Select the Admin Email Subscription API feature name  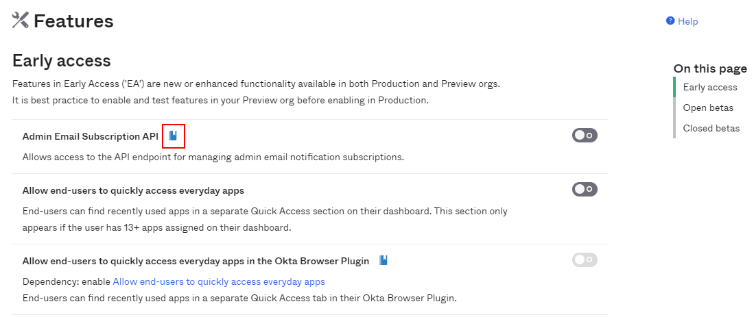point(91,136)
